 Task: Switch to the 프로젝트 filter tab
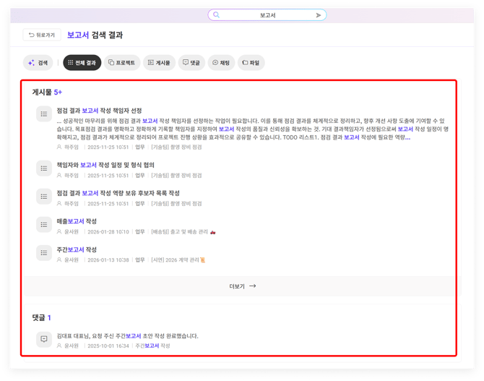[121, 63]
